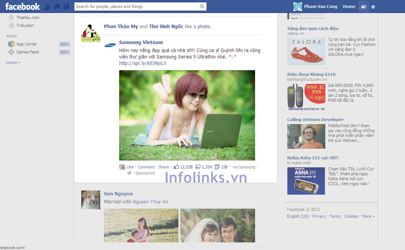Open 'Xăng đan quai cách điệu' ad title
This screenshot has height=250, width=405.
(313, 28)
